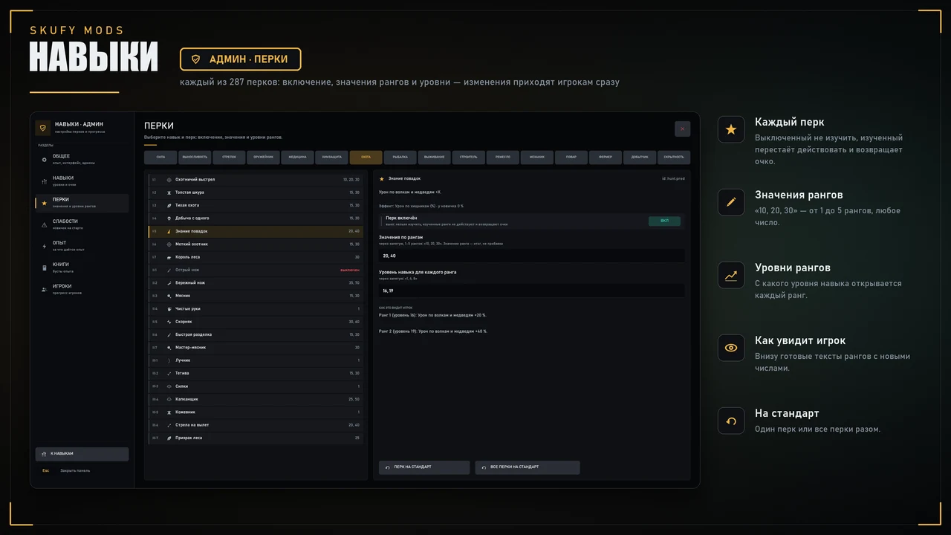Click ВСЕ ПЕРКИ НА СТАНДАРТ button

click(528, 467)
